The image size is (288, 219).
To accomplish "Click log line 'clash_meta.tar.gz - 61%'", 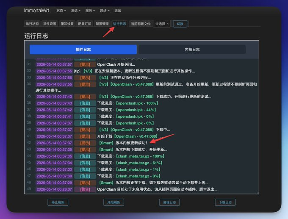I will click(x=130, y=163).
